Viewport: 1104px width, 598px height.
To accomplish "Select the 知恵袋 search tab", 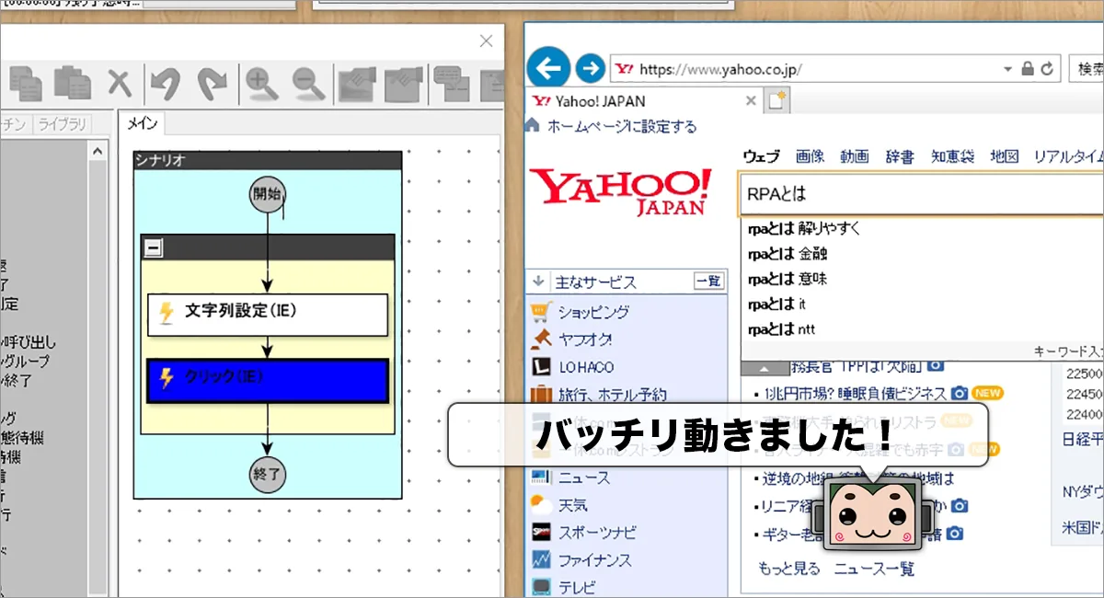I will click(x=952, y=156).
